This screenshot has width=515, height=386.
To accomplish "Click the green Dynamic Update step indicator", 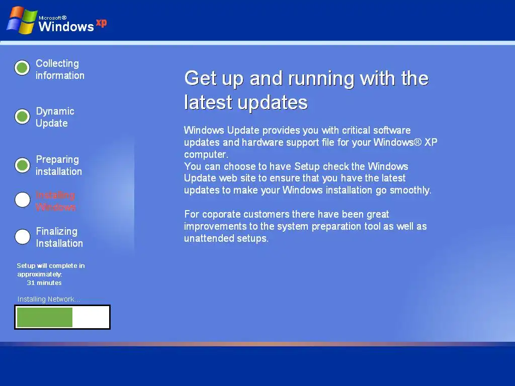I will click(22, 116).
